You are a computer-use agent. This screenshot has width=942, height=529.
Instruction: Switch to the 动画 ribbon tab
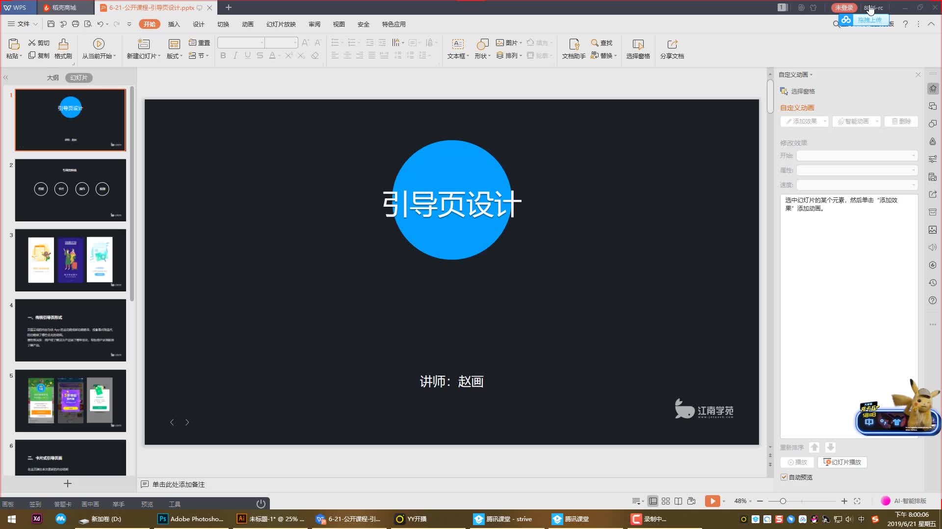248,24
